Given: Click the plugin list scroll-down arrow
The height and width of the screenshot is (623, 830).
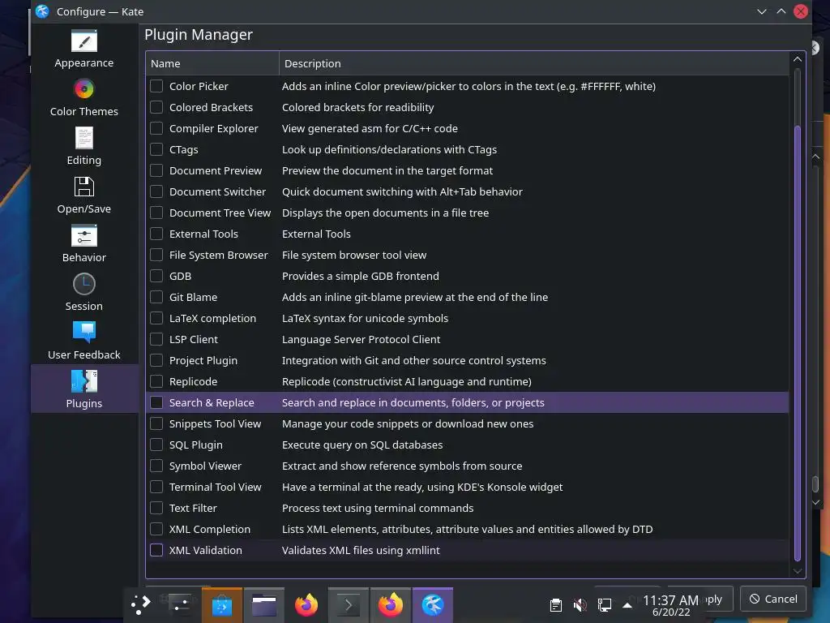Looking at the screenshot, I should click(798, 571).
